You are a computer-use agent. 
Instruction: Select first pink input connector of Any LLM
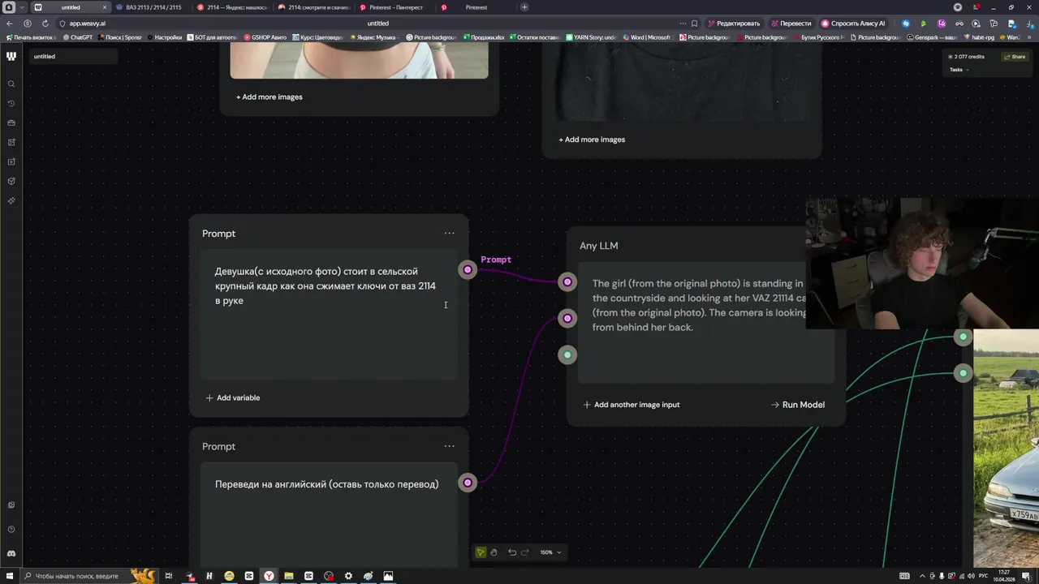pos(567,281)
